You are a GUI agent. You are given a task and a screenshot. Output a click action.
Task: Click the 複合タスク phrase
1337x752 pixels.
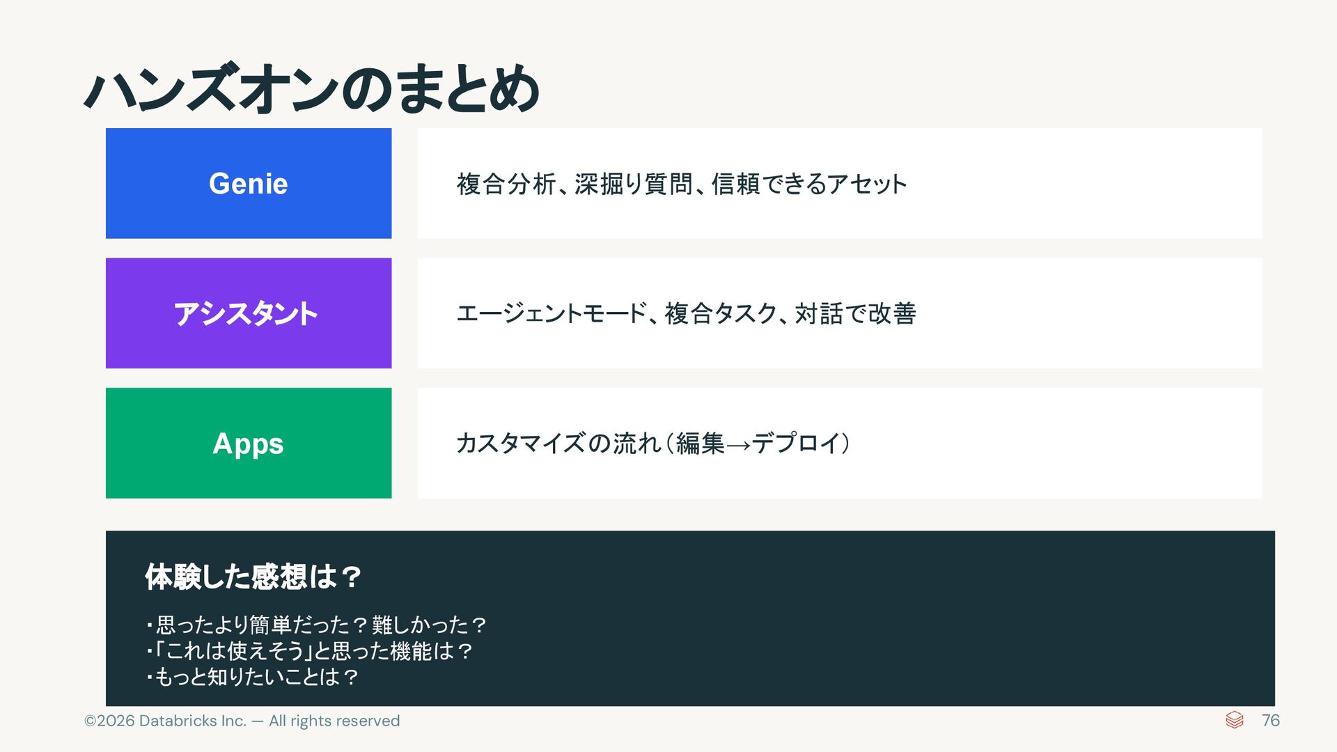(721, 314)
